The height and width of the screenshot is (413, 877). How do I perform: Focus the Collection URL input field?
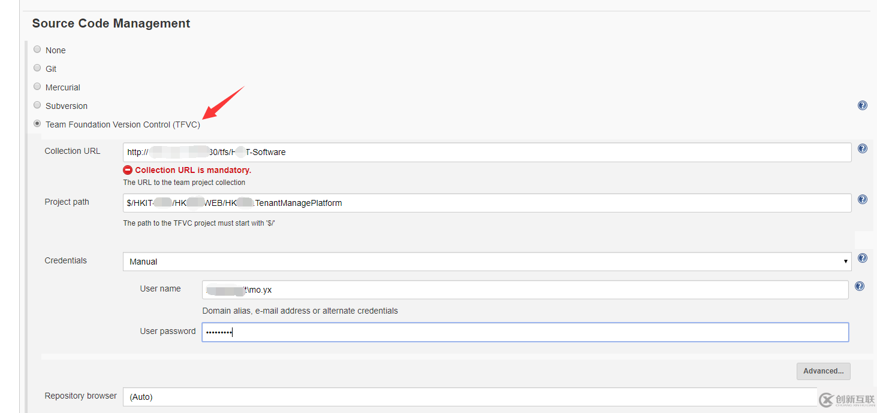coord(487,152)
